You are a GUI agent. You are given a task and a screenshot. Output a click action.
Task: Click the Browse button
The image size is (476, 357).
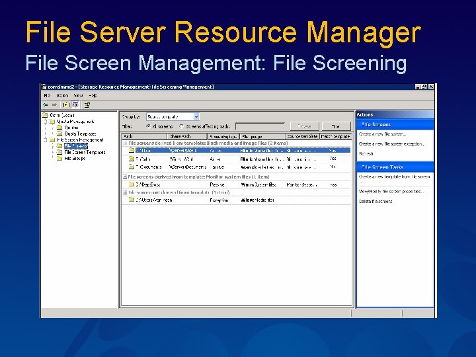pos(305,126)
